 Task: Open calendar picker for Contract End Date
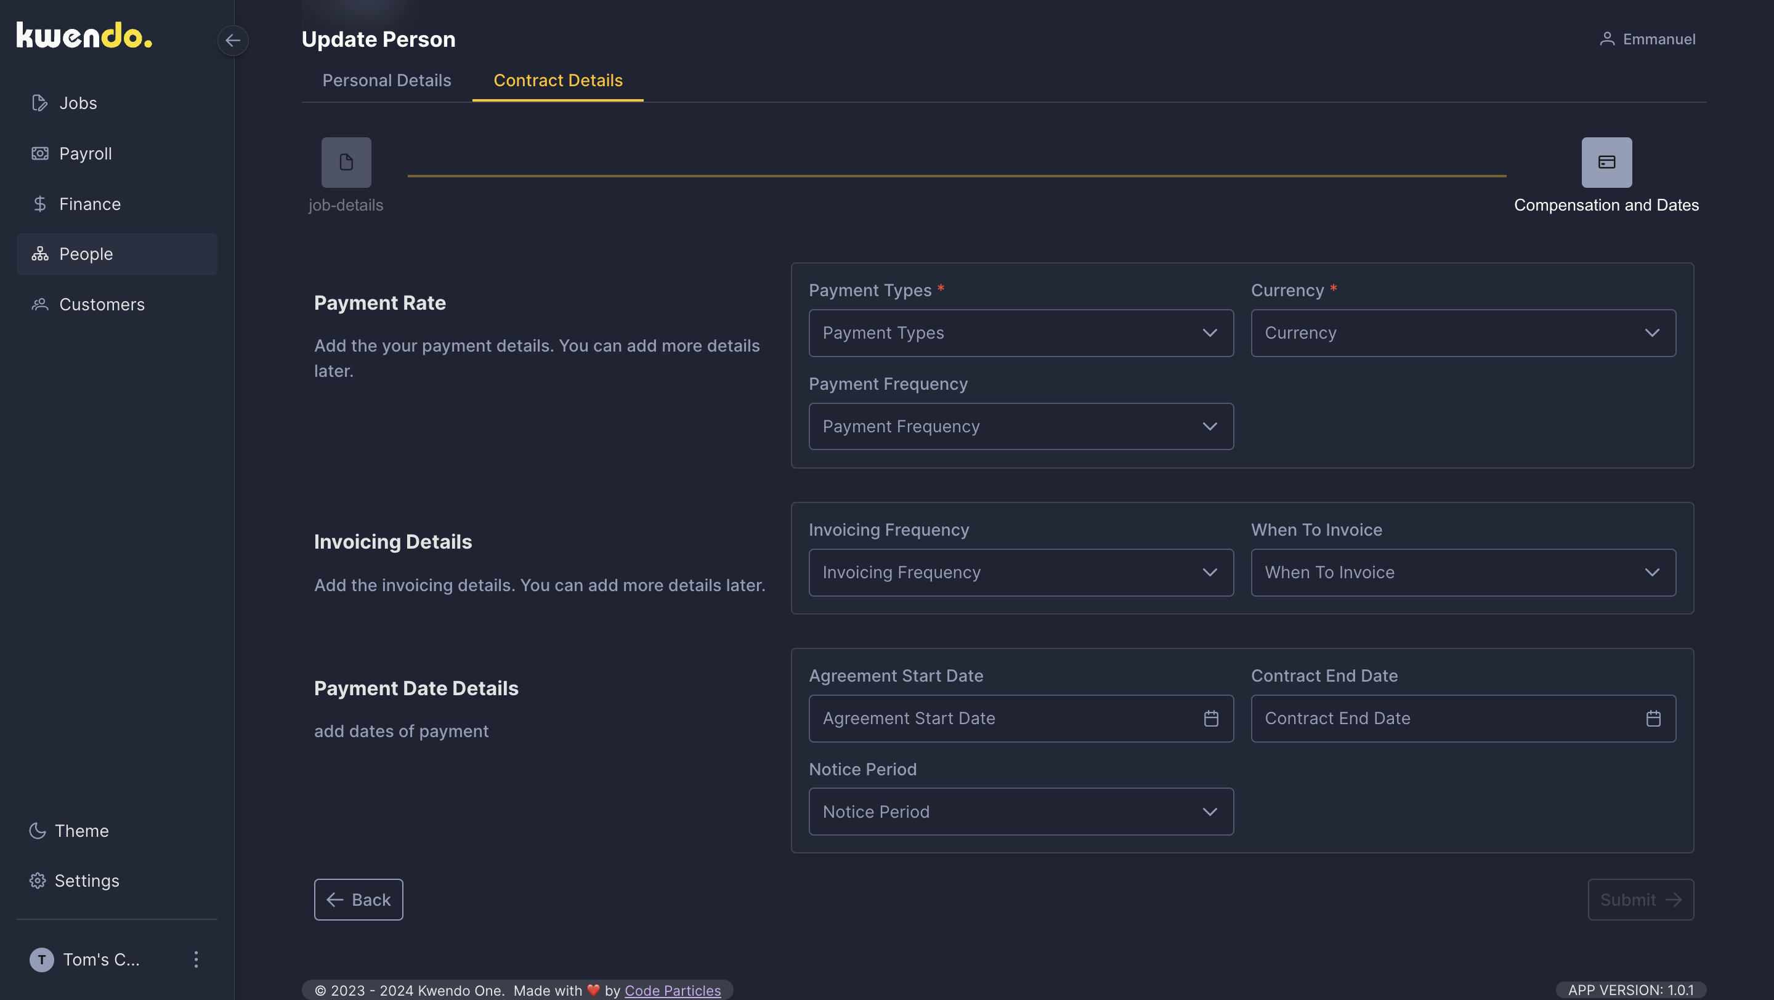[1653, 719]
